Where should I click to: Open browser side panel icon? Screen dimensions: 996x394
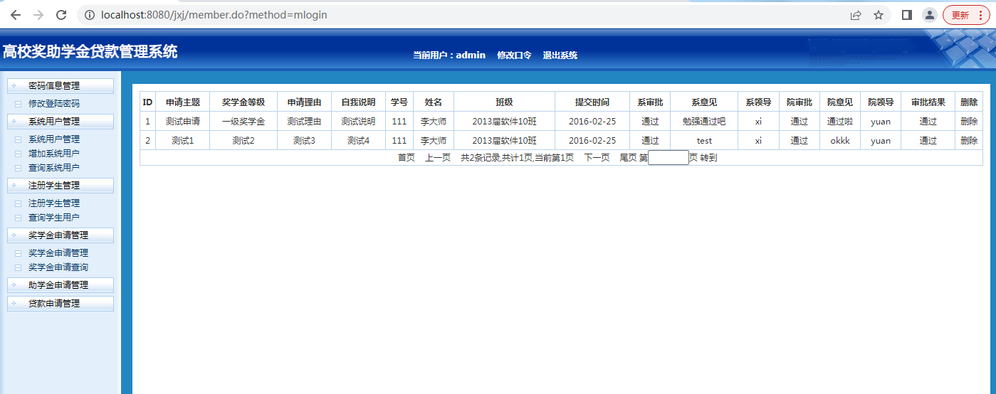click(x=906, y=15)
